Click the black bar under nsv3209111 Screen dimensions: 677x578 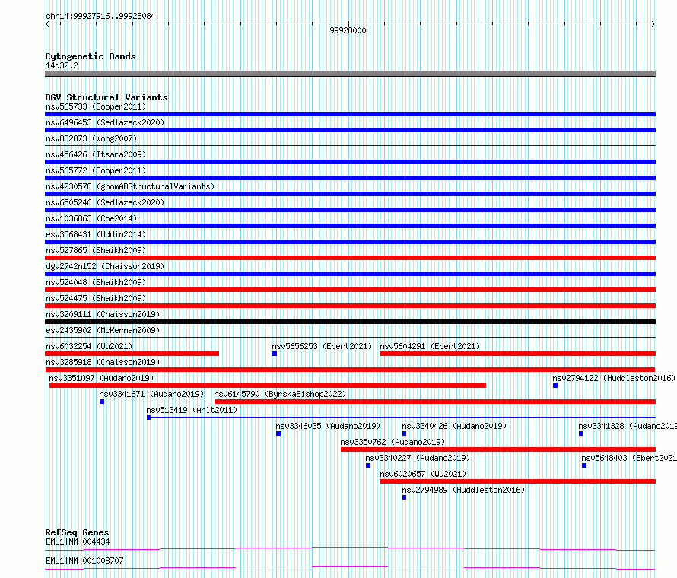[350, 322]
